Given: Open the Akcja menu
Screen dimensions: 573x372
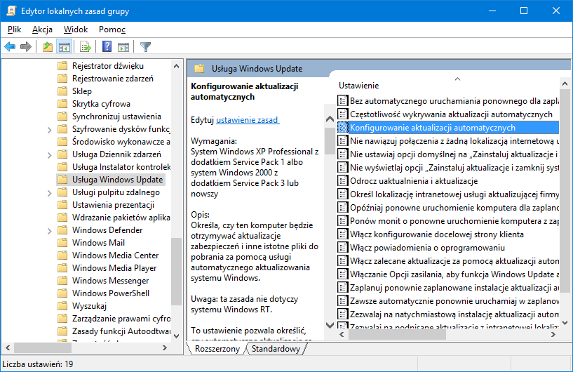Looking at the screenshot, I should click(x=42, y=29).
